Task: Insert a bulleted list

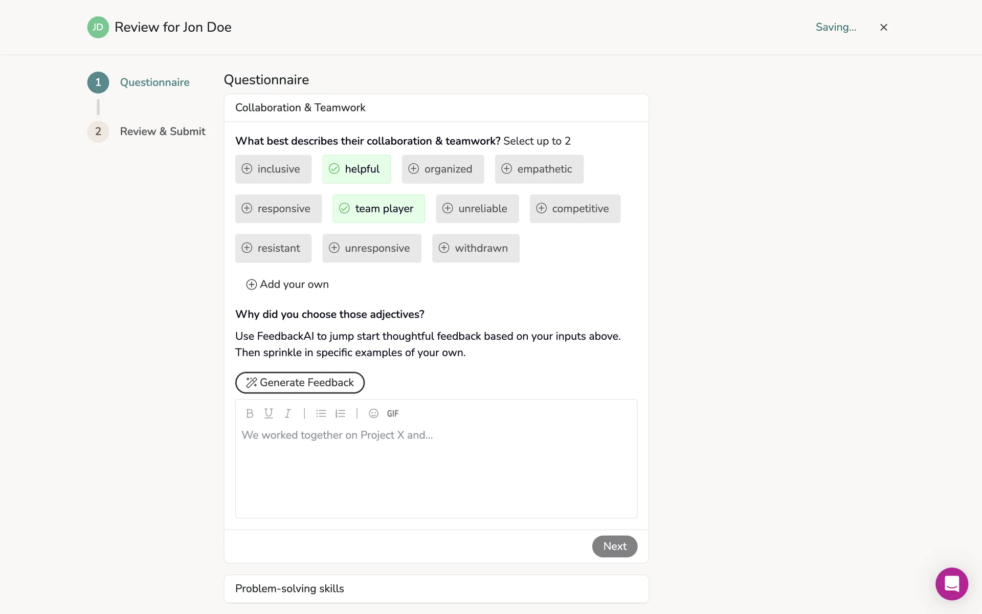Action: pos(321,413)
